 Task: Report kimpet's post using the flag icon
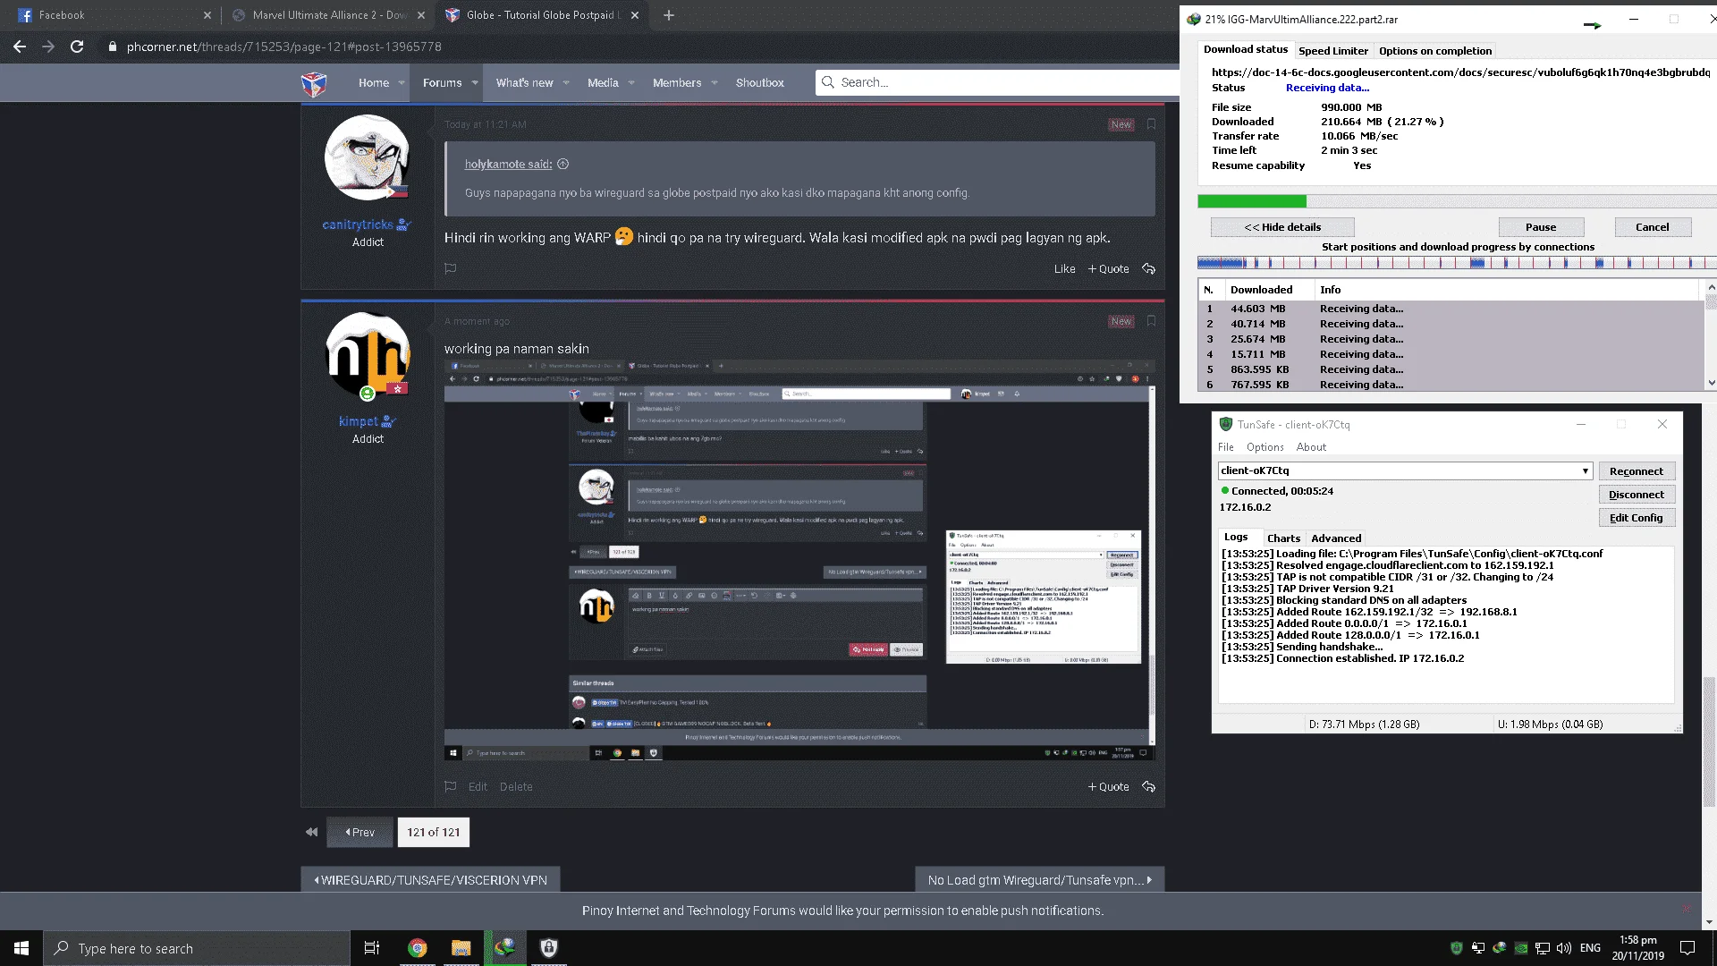(451, 786)
